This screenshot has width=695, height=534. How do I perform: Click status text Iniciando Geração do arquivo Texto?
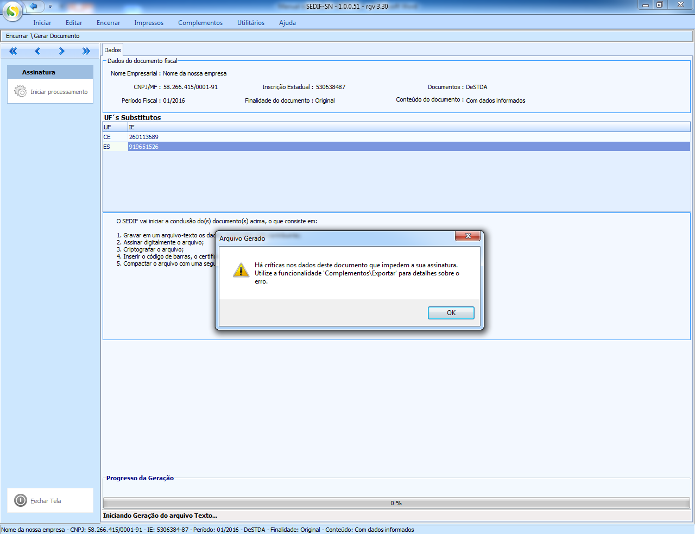(x=160, y=516)
